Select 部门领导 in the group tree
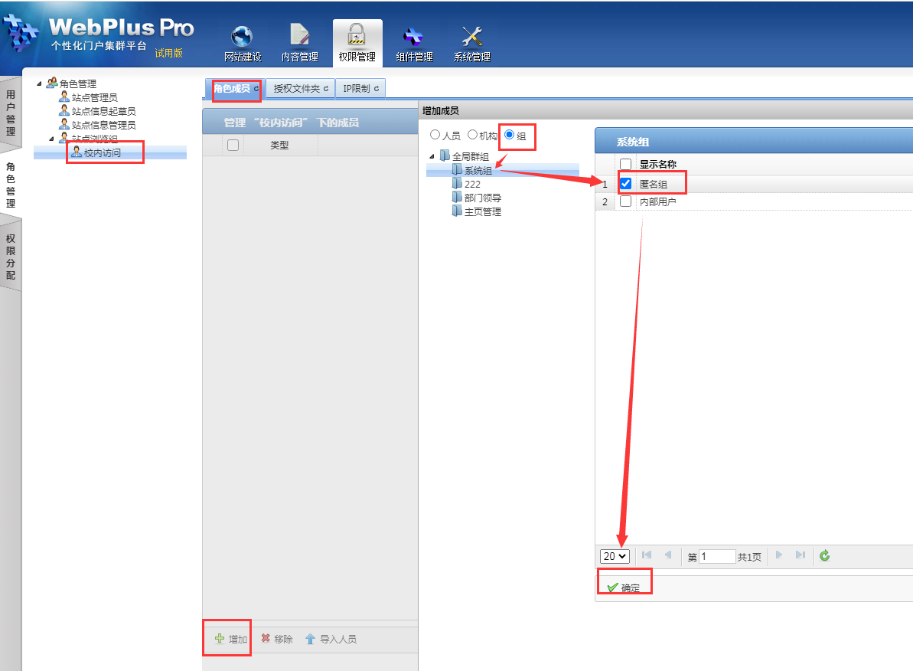 click(482, 198)
